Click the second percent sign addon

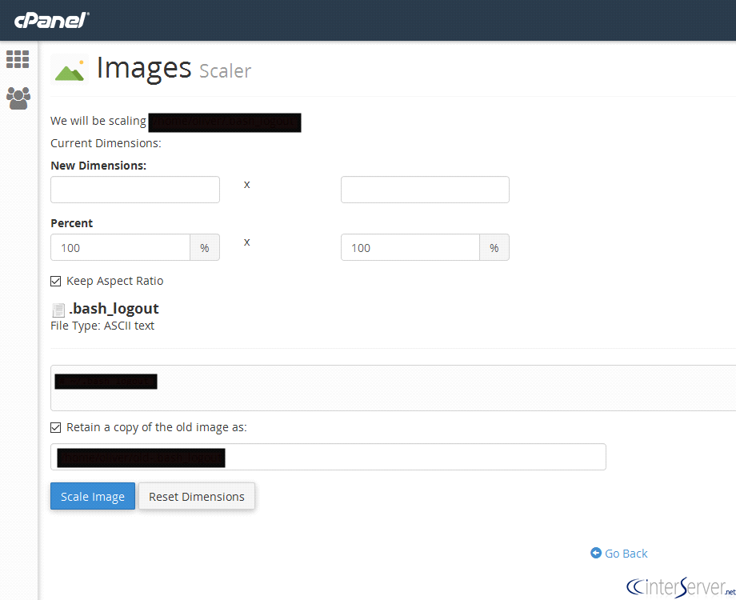(x=494, y=247)
